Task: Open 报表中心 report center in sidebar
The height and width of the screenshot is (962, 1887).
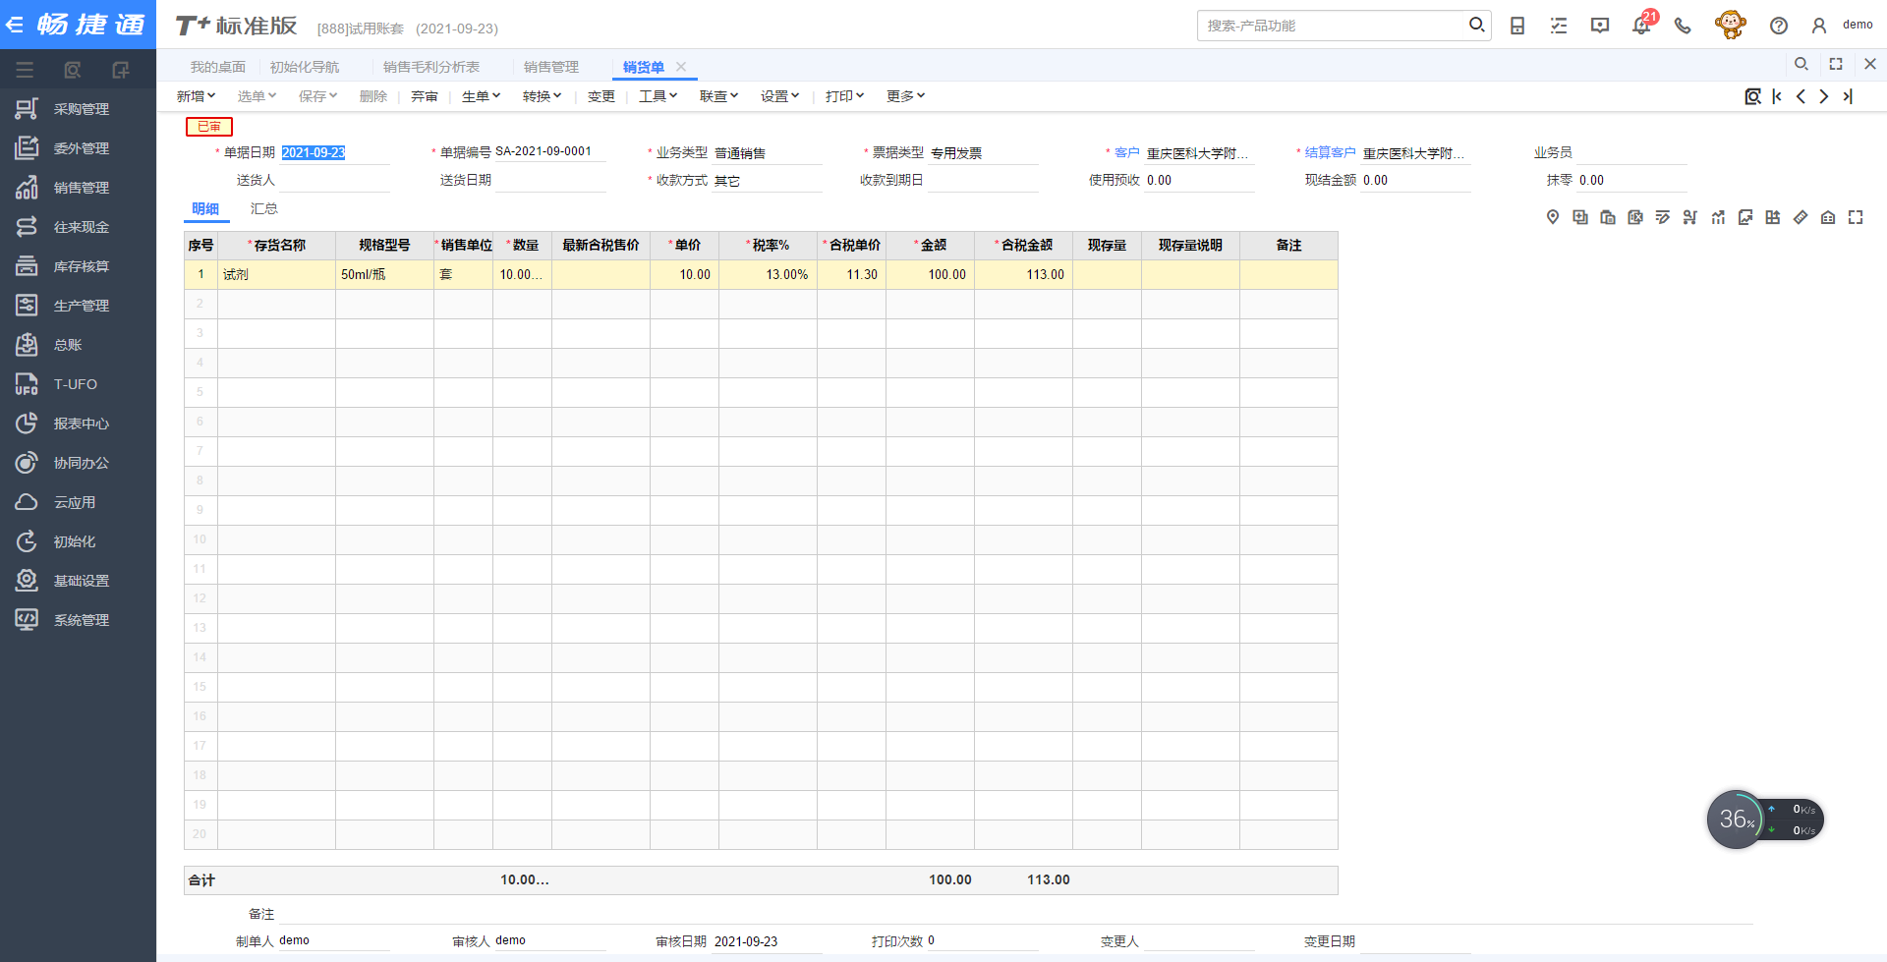Action: coord(79,424)
